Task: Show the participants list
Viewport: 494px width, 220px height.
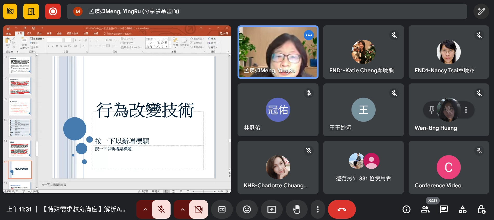Action: 425,209
